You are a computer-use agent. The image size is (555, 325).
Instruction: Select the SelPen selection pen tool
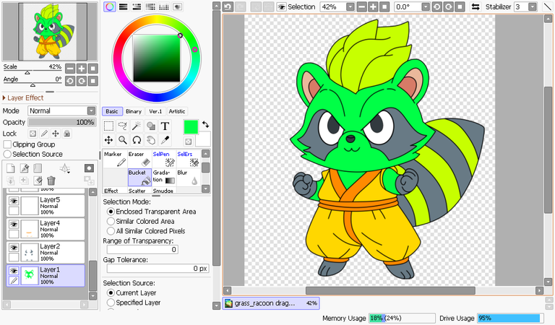tap(164, 159)
